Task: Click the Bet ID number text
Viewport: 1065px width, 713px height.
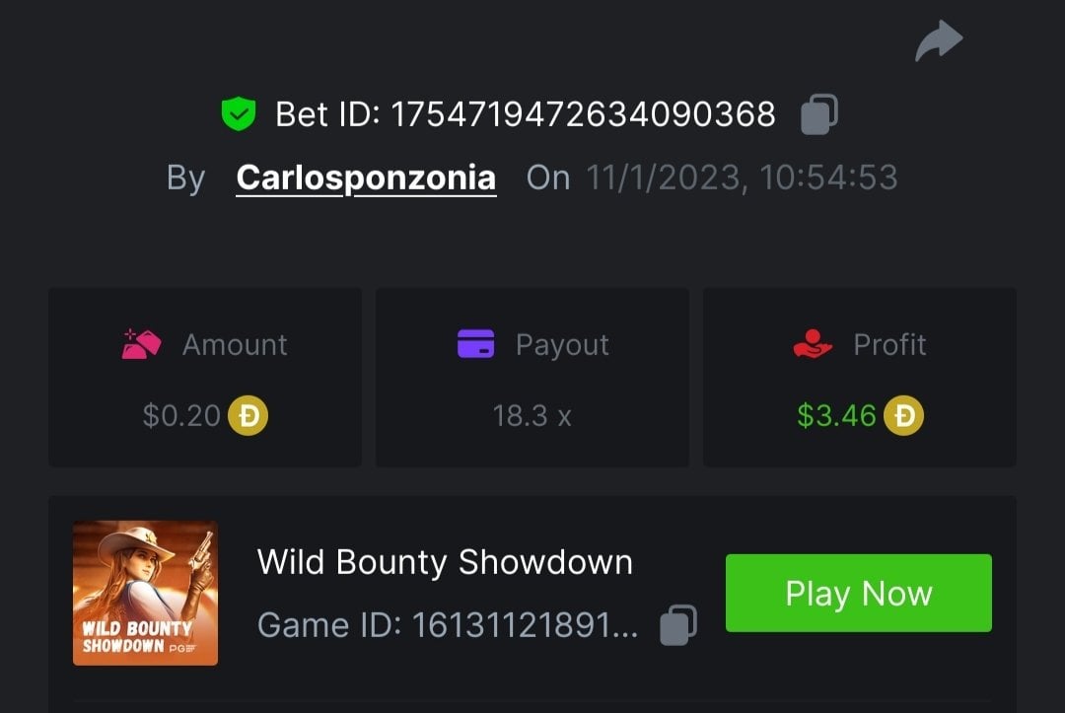Action: click(583, 114)
